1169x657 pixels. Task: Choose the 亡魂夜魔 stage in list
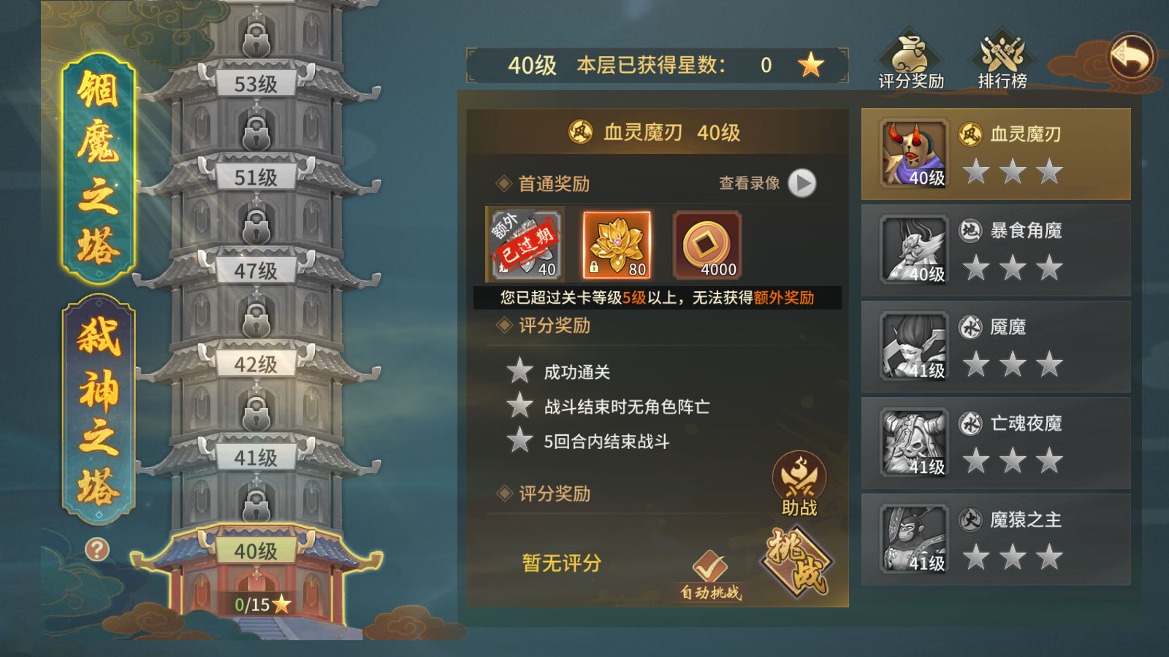click(x=996, y=443)
